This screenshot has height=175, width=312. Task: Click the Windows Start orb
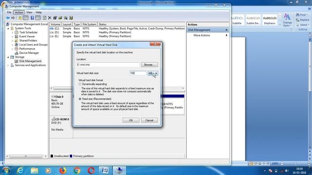pyautogui.click(x=6, y=171)
